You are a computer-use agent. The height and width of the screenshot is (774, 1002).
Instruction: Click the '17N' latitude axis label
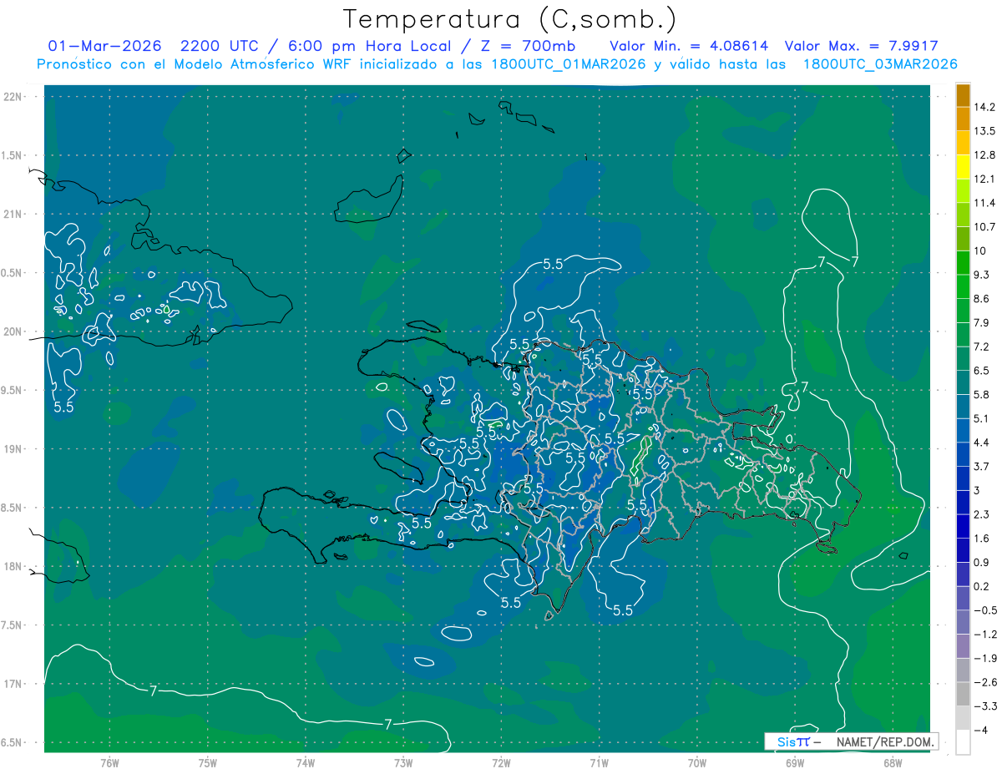click(x=13, y=685)
